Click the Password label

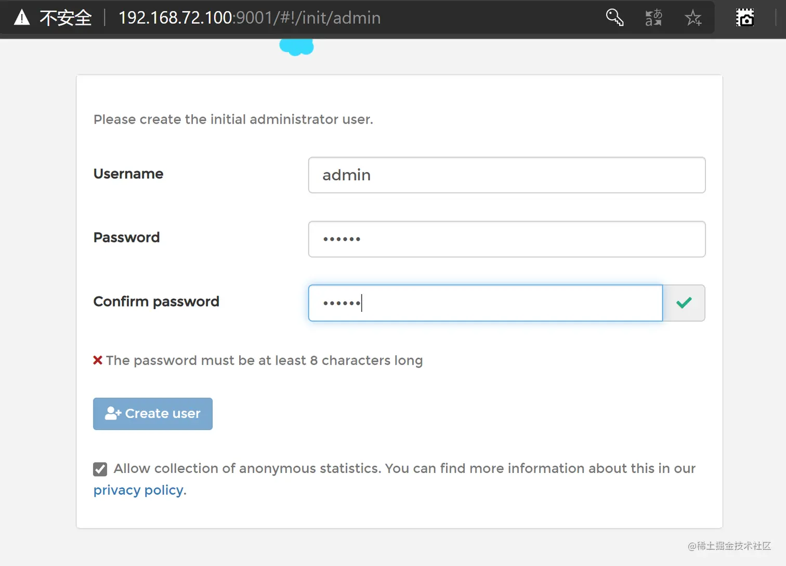tap(126, 238)
